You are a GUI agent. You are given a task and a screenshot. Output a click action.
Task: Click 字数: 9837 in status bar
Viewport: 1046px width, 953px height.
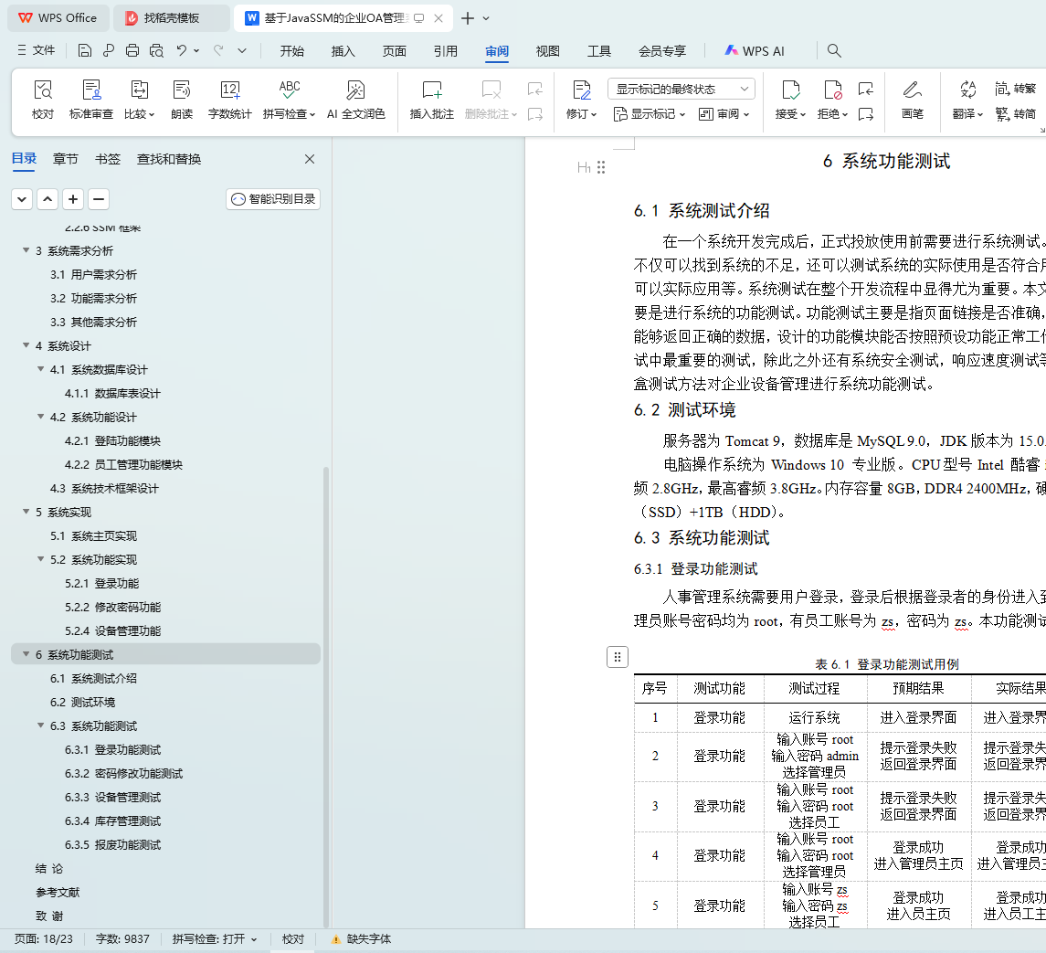(x=122, y=939)
